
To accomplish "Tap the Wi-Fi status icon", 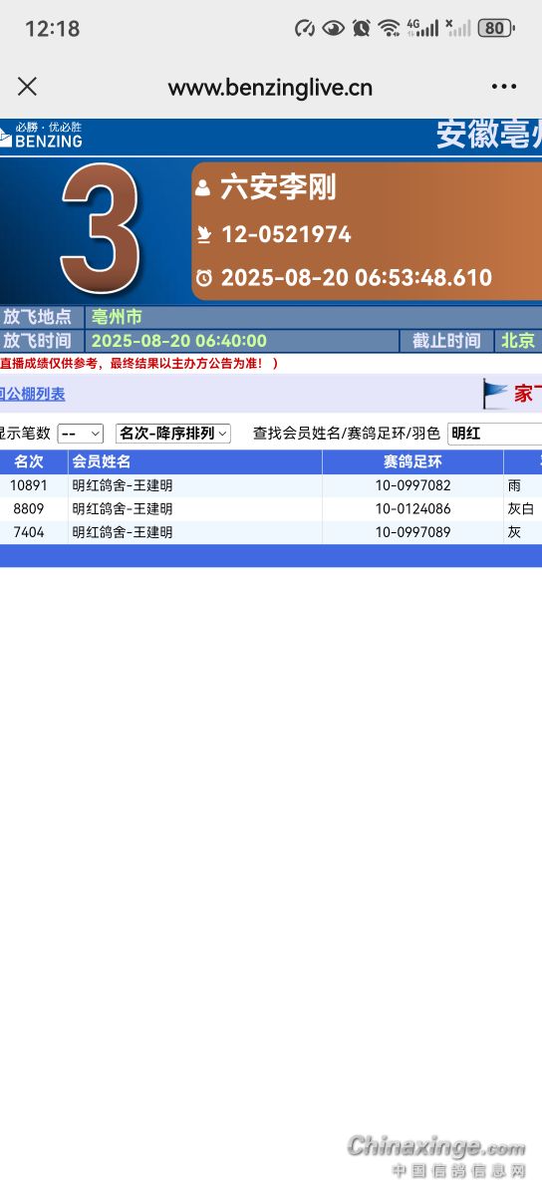I will [389, 28].
